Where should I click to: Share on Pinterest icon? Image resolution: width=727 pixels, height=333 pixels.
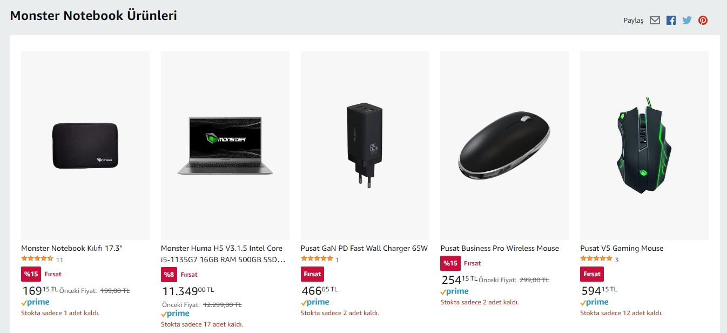click(x=703, y=21)
